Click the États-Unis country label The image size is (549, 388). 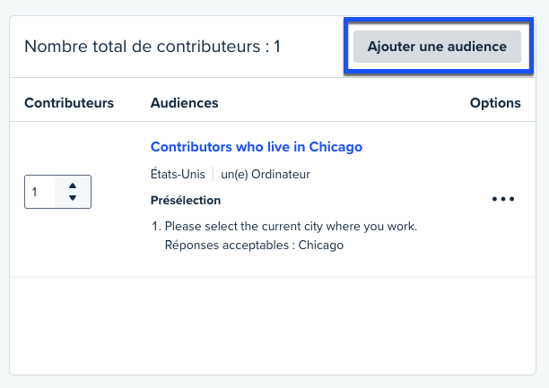pos(178,174)
